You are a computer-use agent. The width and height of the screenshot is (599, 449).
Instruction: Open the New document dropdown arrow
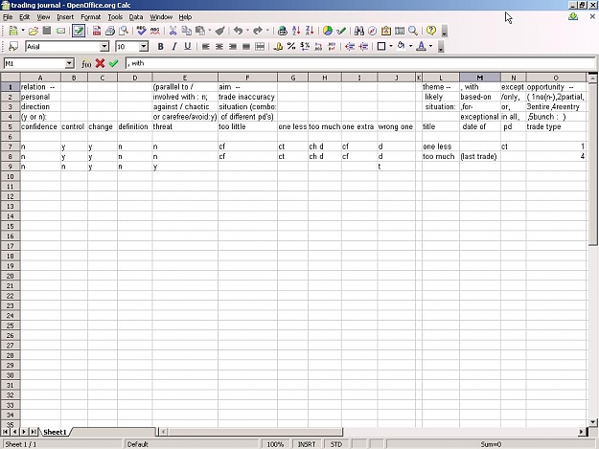pyautogui.click(x=23, y=31)
